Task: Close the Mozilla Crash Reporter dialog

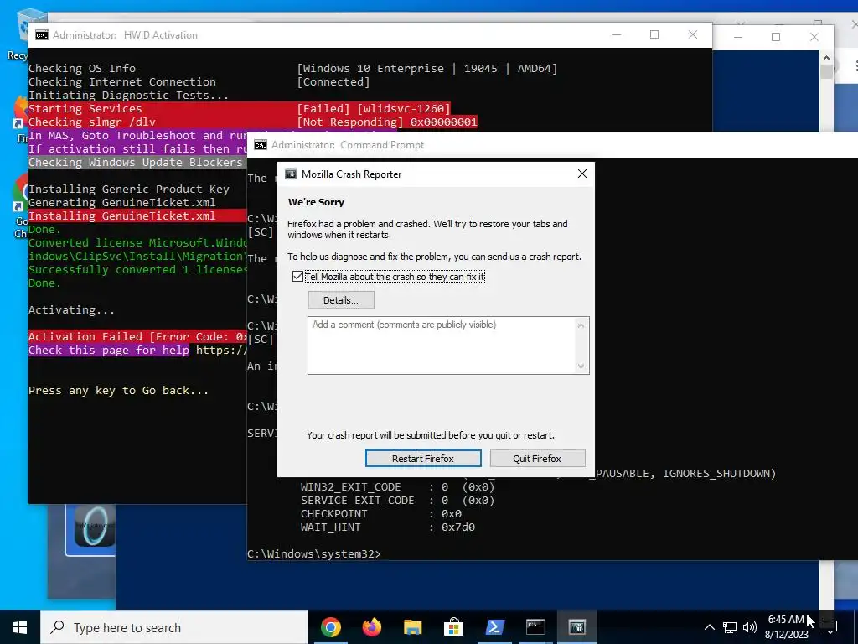Action: (581, 174)
